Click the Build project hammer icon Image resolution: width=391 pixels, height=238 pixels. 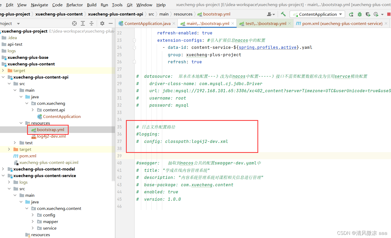(283, 14)
